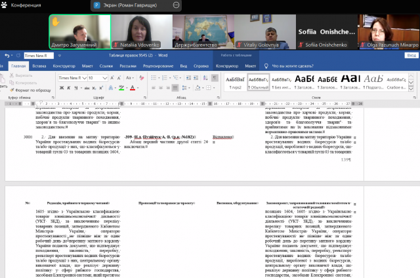This screenshot has height=278, width=420.
Task: Decrease the paragraph indent
Action: tap(188, 78)
